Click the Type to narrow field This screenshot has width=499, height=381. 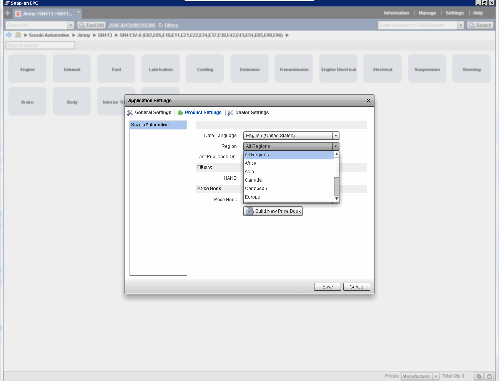tap(40, 45)
